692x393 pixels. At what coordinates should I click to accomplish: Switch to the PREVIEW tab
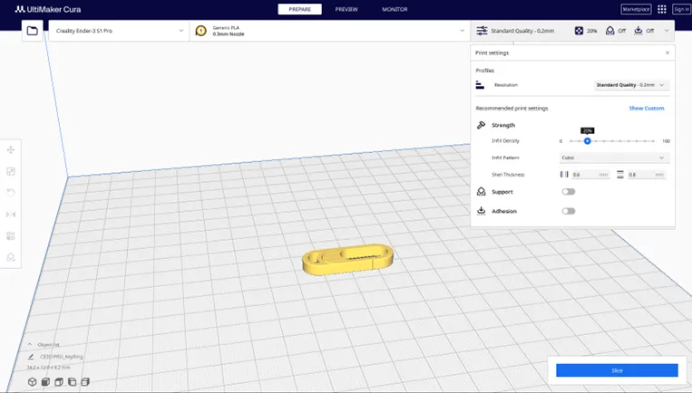click(x=346, y=9)
